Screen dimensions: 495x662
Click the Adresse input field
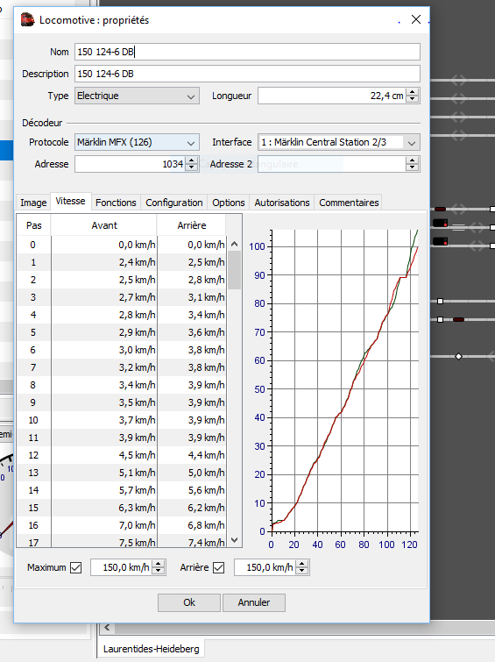(x=131, y=164)
